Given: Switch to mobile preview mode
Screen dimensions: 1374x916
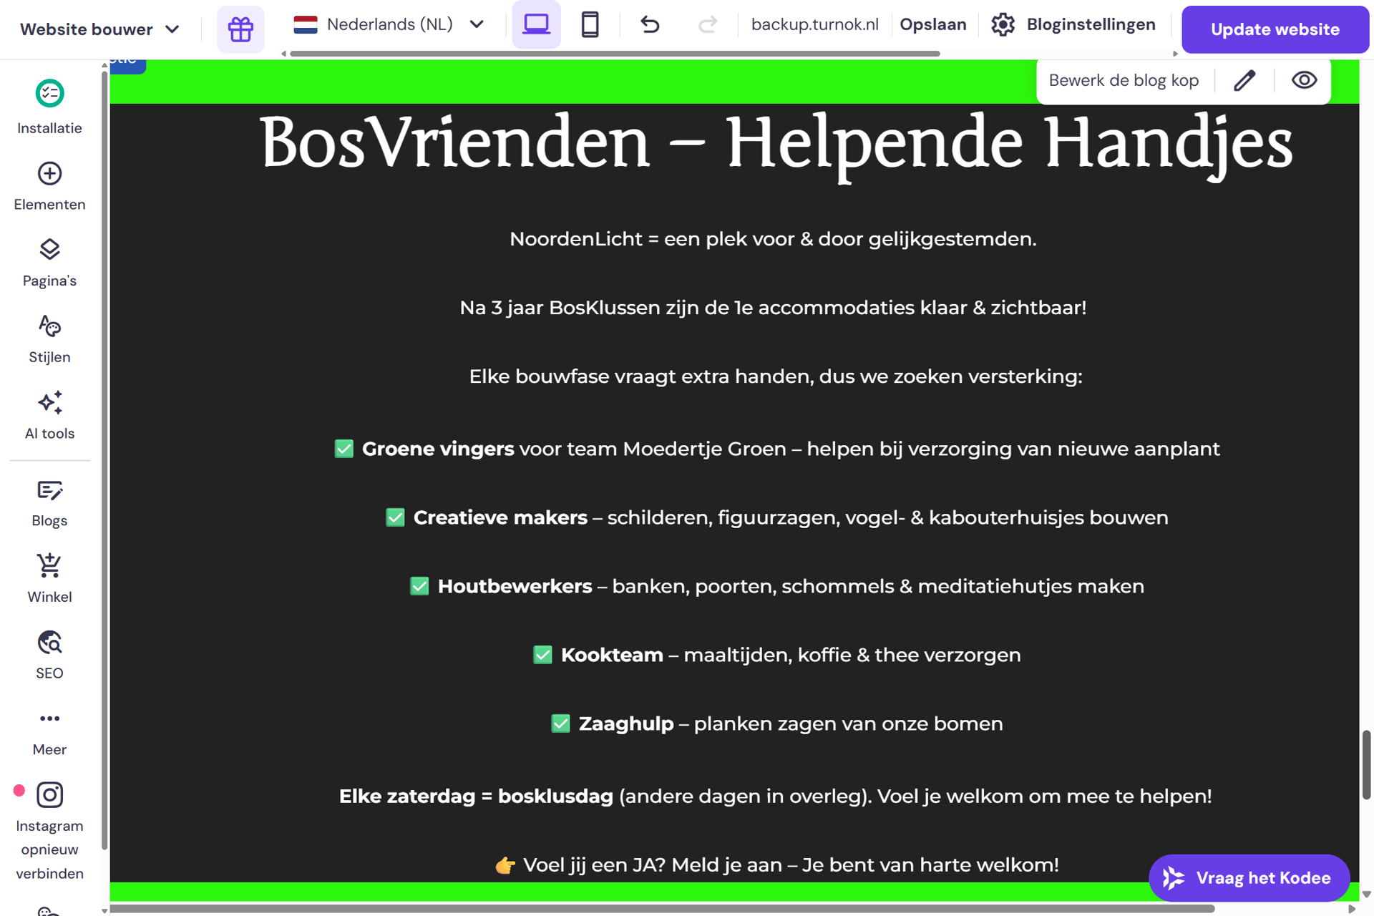Looking at the screenshot, I should click(x=590, y=24).
